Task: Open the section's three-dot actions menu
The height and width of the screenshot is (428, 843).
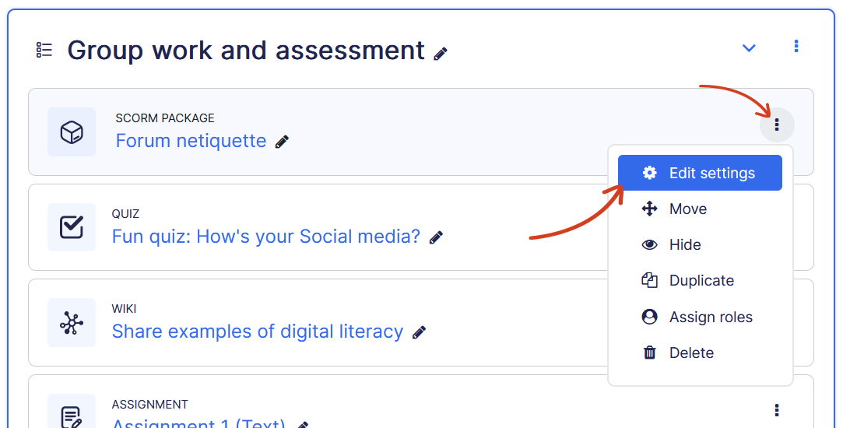Action: point(796,47)
